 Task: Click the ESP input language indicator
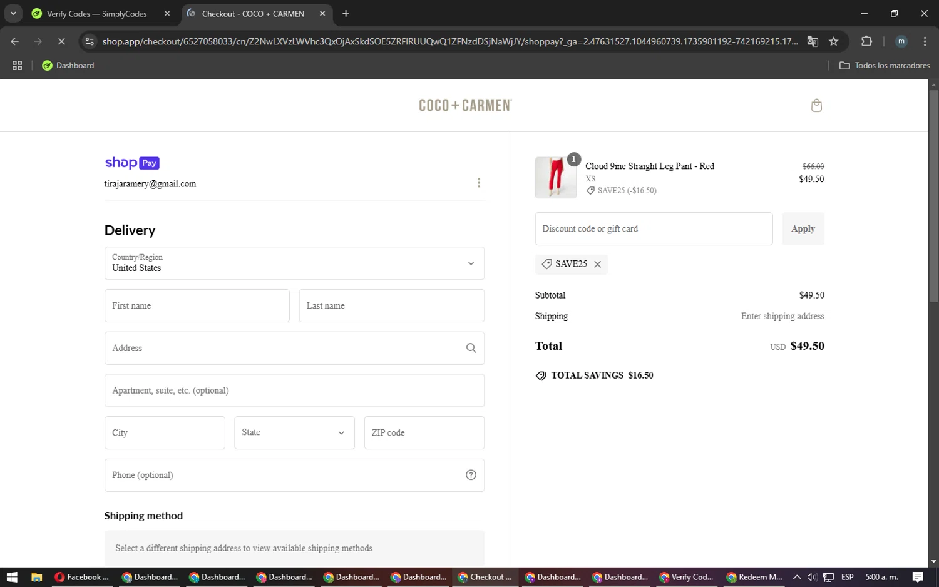click(848, 577)
